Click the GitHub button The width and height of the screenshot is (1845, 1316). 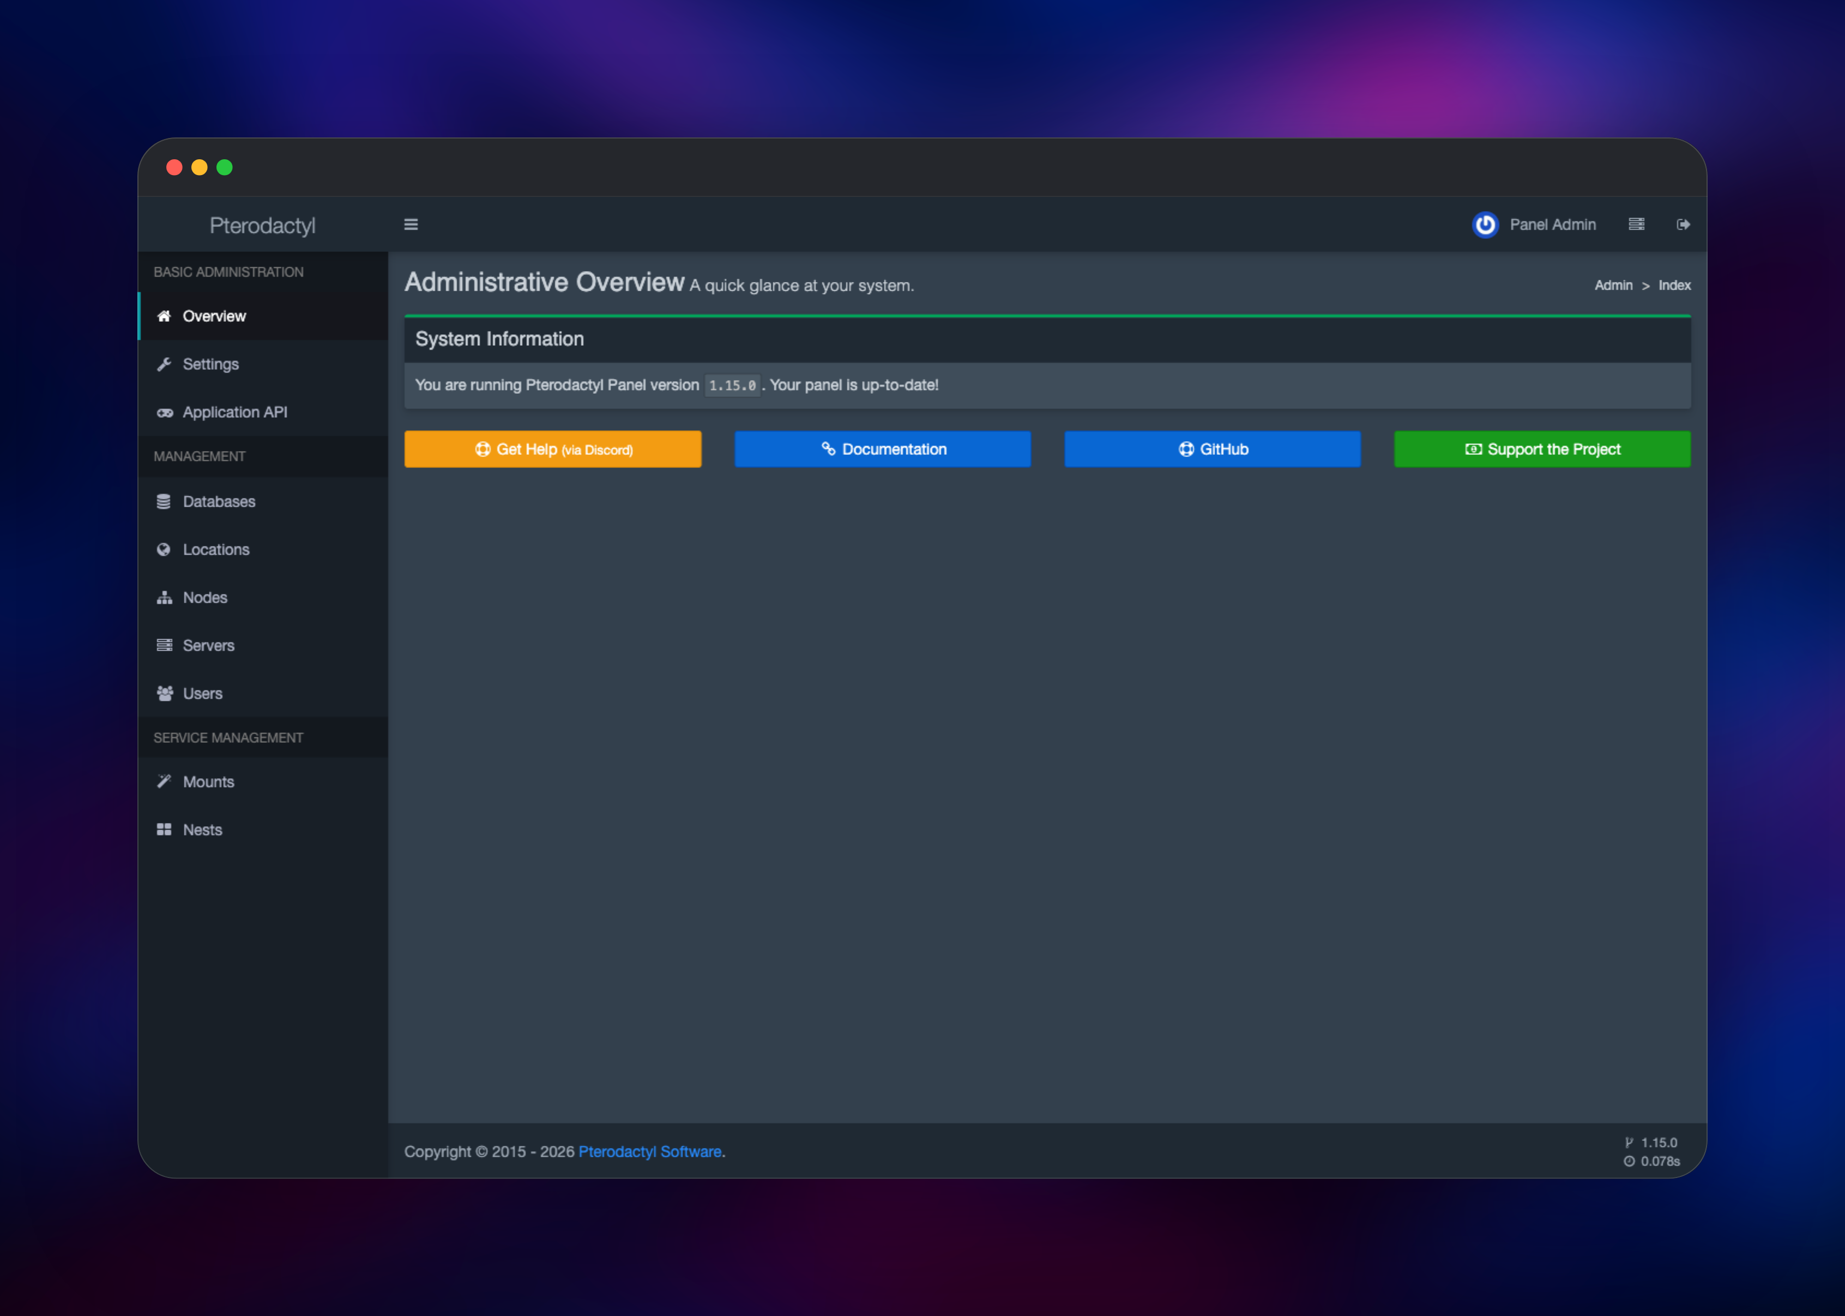1213,449
